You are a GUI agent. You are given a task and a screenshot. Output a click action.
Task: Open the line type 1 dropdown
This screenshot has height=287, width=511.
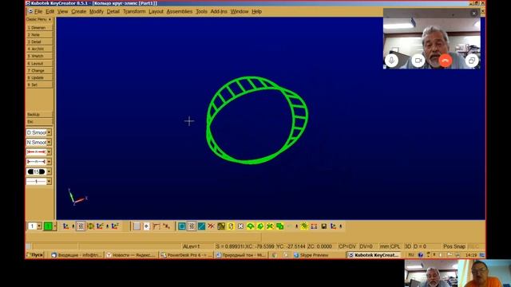click(49, 181)
